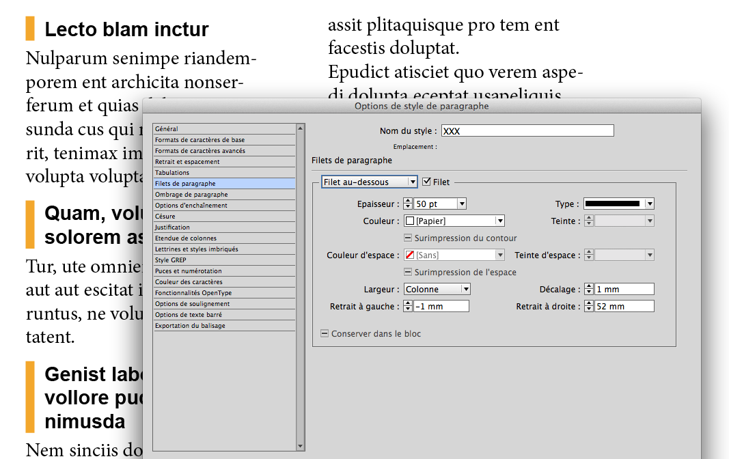Select Lettrines et styles imbriqués

click(224, 249)
